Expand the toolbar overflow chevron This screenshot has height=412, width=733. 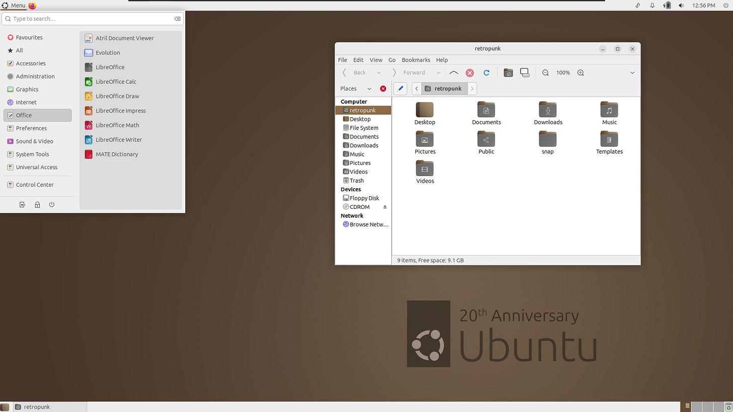pyautogui.click(x=632, y=72)
